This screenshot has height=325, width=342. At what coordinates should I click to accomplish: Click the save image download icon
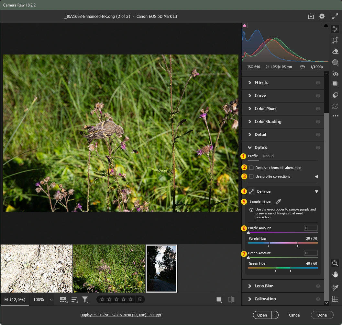311,16
